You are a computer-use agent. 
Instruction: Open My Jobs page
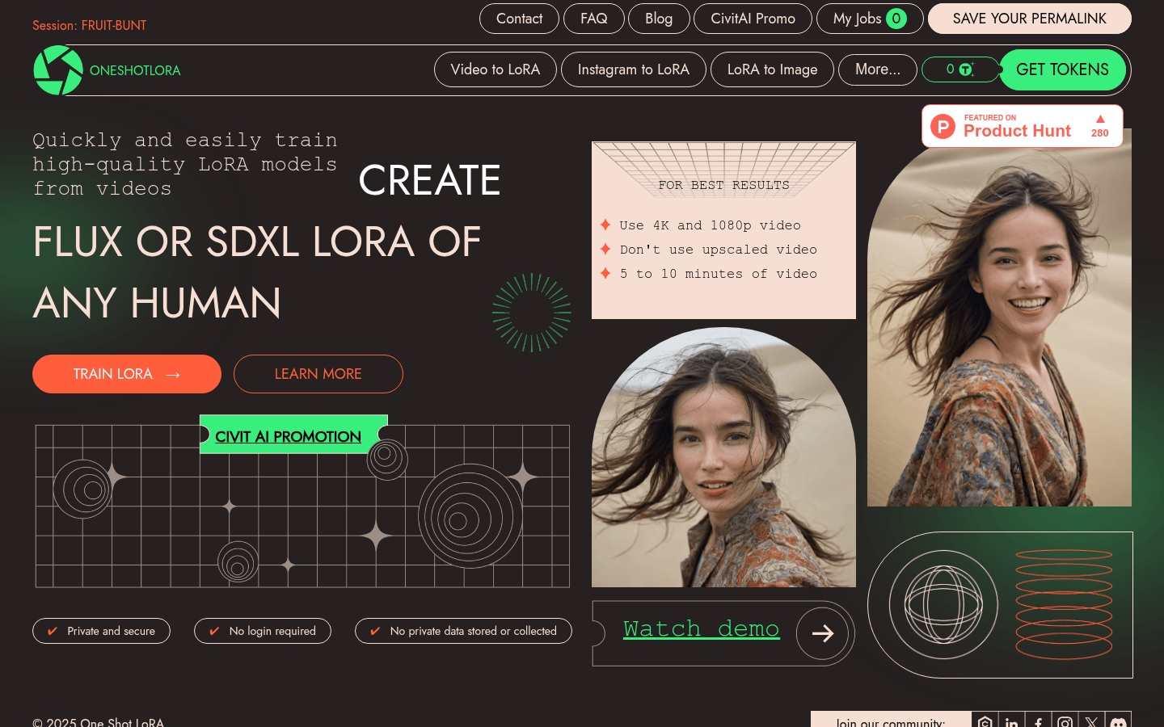(870, 19)
